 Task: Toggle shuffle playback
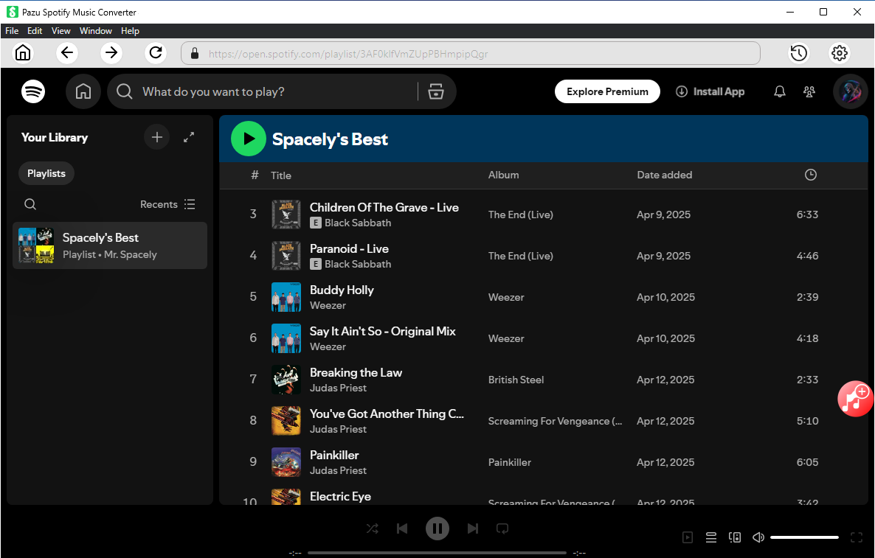pos(373,529)
